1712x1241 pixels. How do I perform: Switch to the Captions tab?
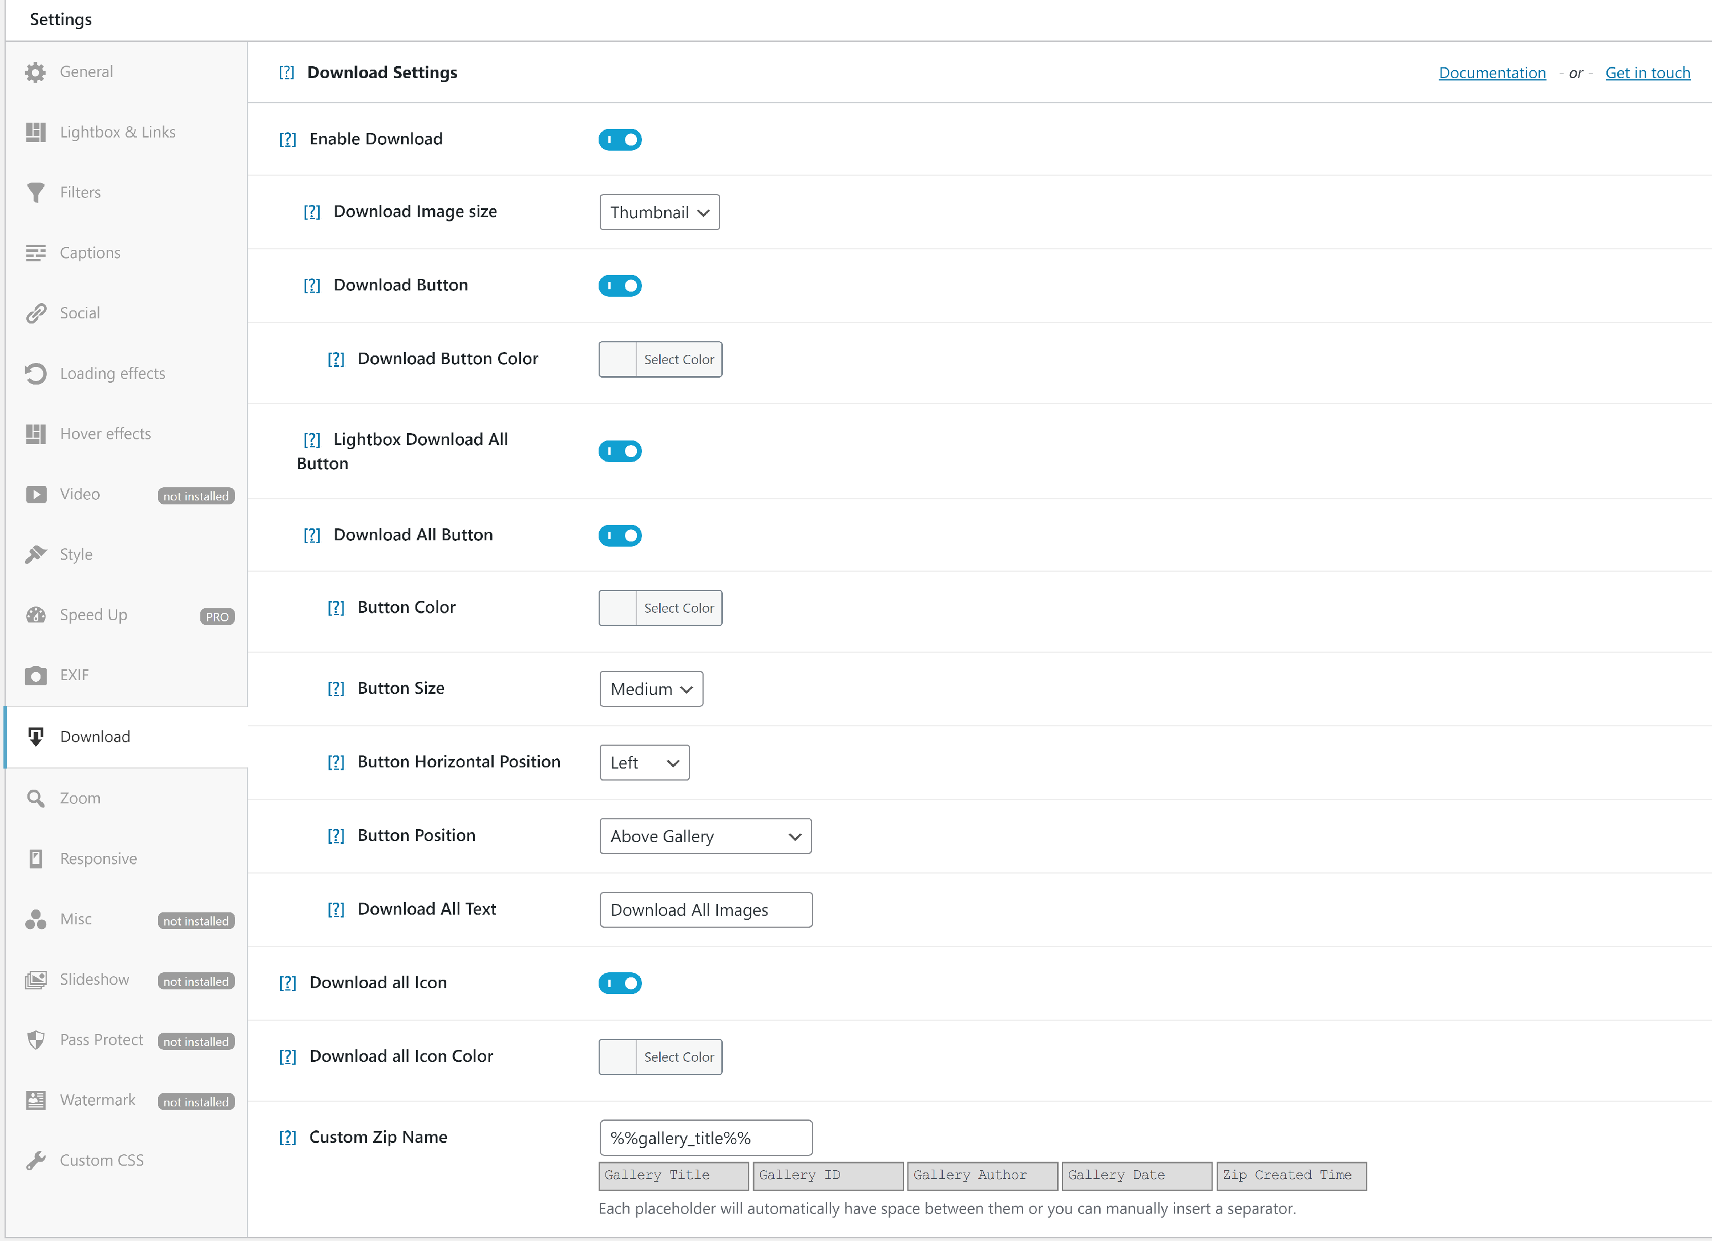pyautogui.click(x=126, y=253)
